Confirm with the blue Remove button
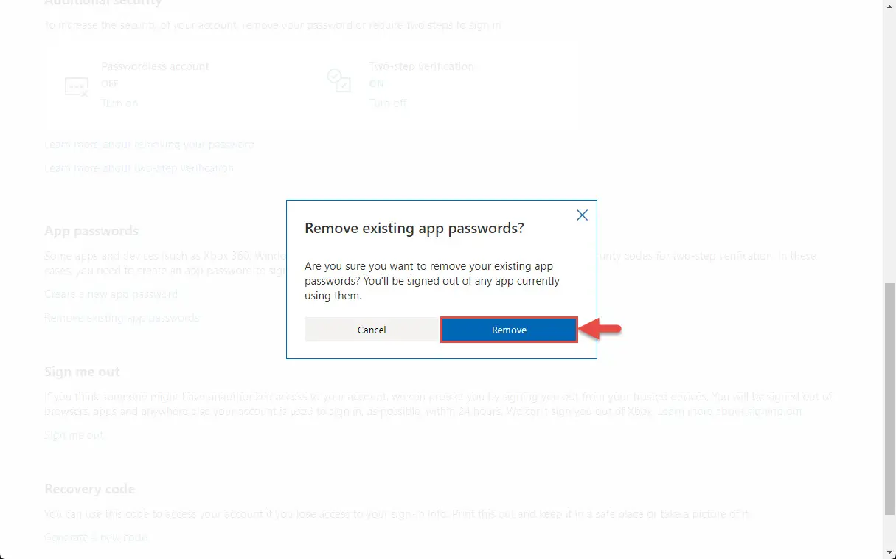Viewport: 896px width, 559px height. 509,330
